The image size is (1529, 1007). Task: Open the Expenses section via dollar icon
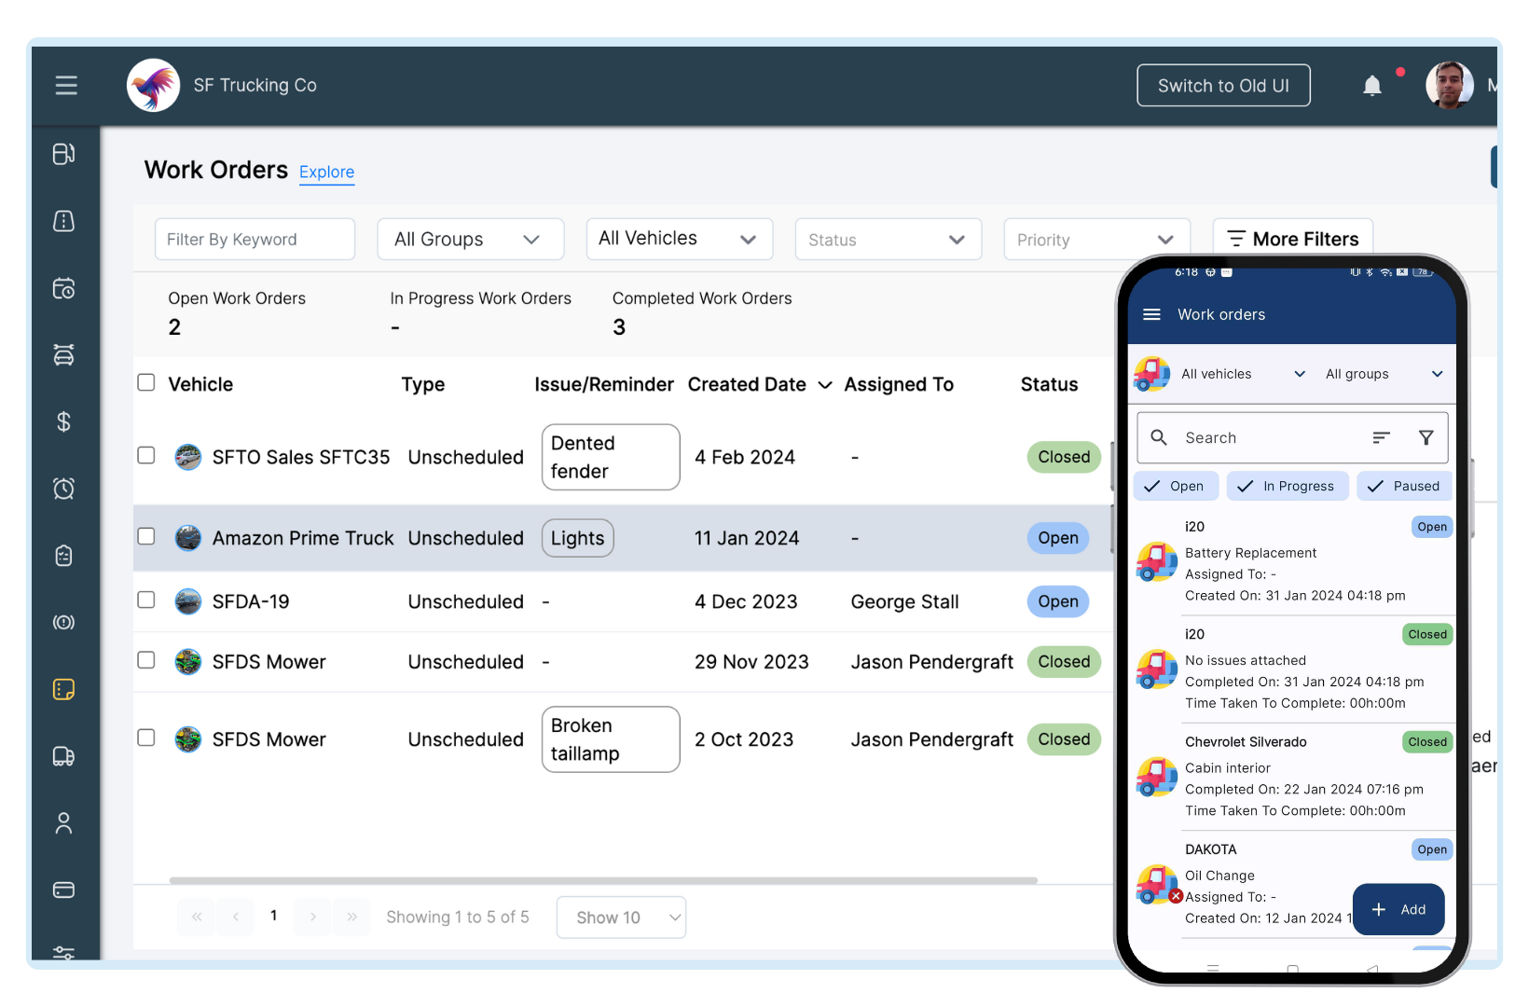[63, 422]
